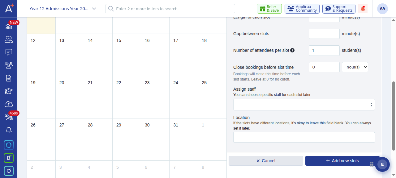Open the cloud upload icon in sidebar

point(9,104)
